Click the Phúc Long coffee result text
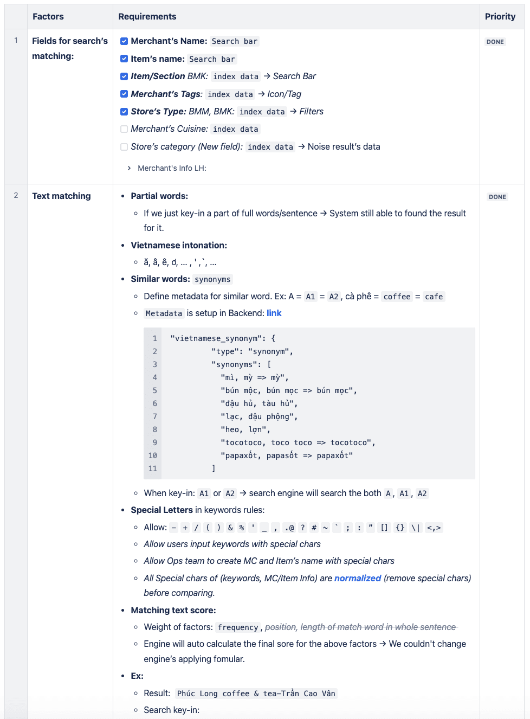Screen dimensions: 530x719 tap(256, 694)
